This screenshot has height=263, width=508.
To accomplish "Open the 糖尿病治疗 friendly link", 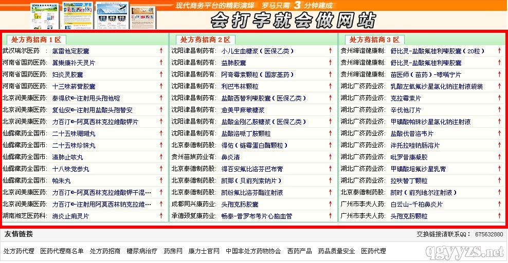I will point(142,251).
